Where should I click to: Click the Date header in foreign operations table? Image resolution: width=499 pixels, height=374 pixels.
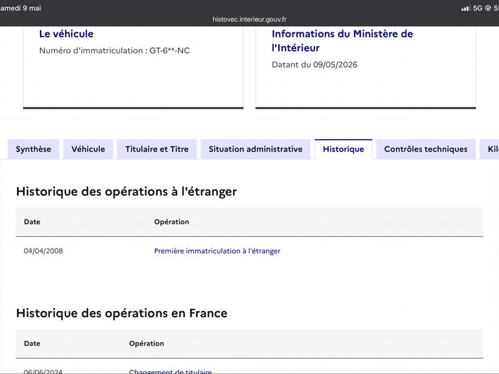click(32, 222)
